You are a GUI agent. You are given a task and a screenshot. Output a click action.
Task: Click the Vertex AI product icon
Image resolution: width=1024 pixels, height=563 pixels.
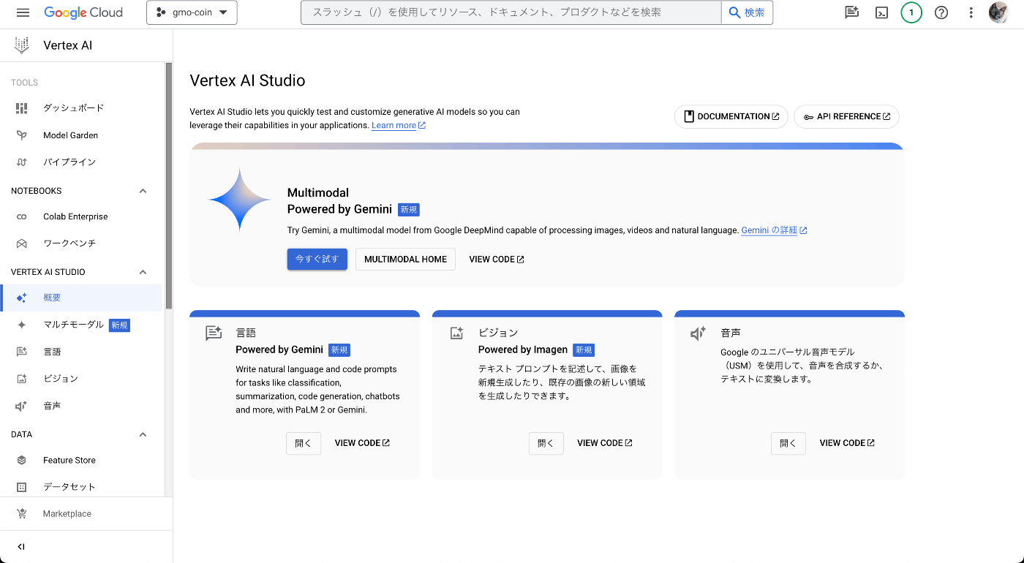(22, 45)
